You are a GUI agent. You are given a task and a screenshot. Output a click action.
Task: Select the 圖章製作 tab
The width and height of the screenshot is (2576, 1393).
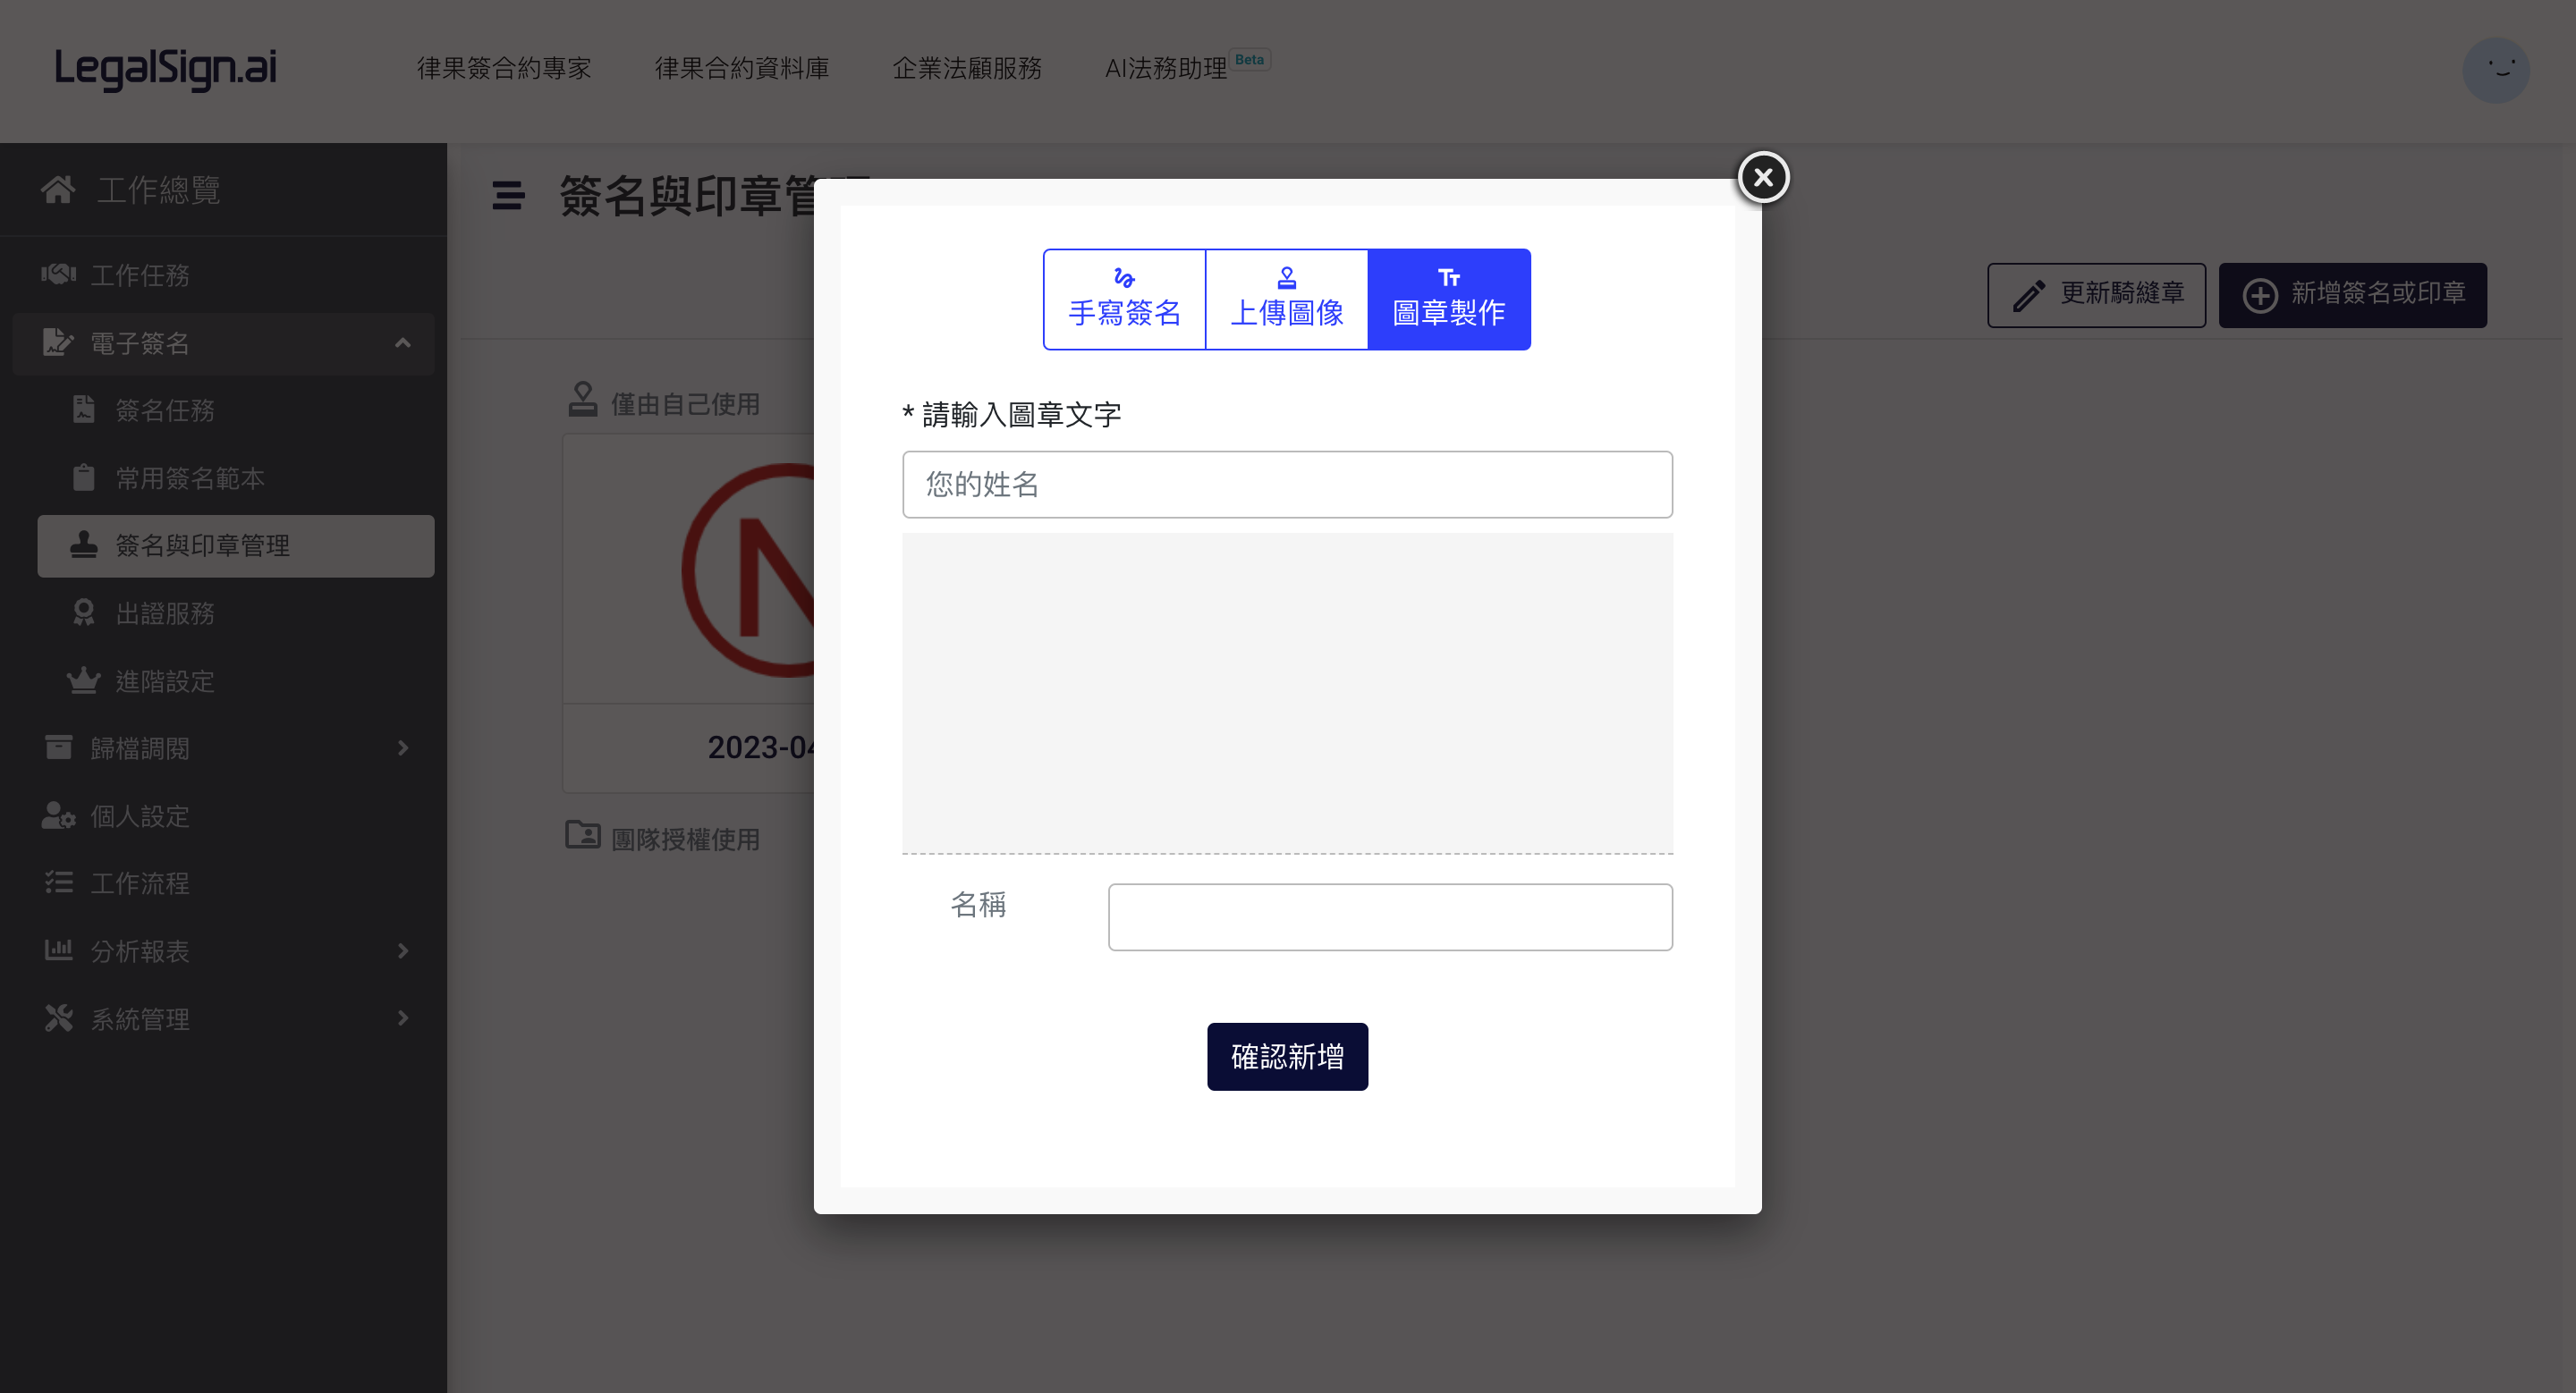coord(1449,299)
